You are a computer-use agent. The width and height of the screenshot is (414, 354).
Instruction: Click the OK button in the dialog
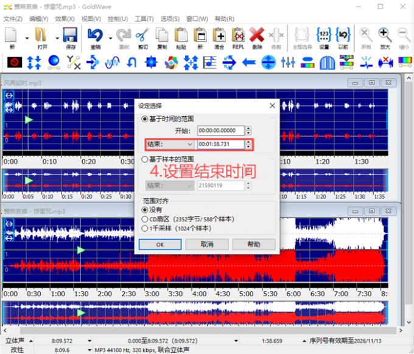click(x=160, y=244)
